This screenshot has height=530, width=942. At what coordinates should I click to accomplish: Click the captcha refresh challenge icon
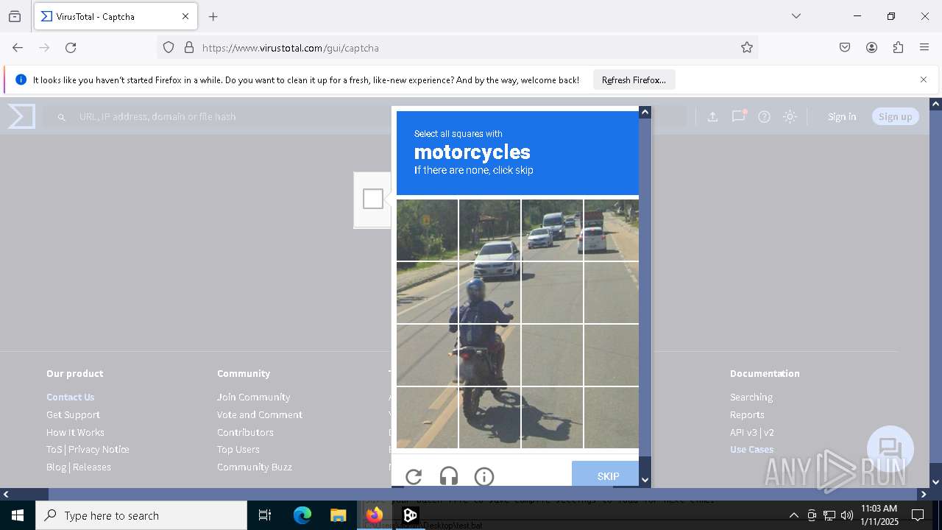(414, 477)
